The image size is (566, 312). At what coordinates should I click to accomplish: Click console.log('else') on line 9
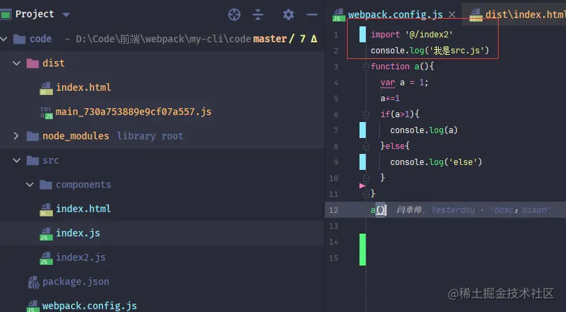click(x=436, y=162)
